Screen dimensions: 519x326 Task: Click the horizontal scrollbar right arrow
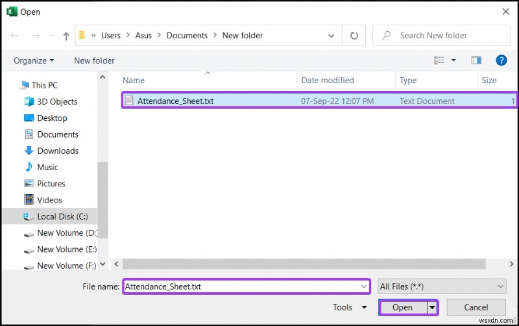(x=511, y=264)
